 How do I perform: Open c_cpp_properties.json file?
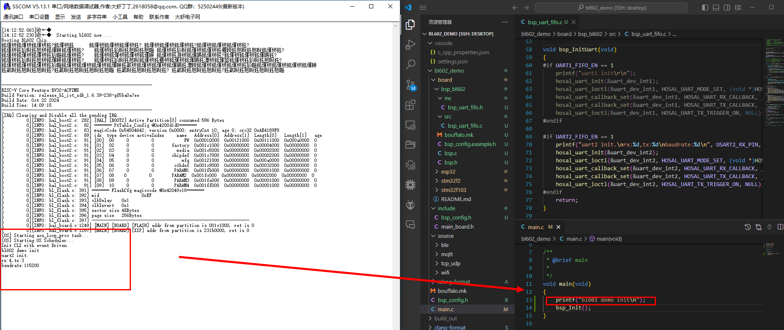[463, 52]
